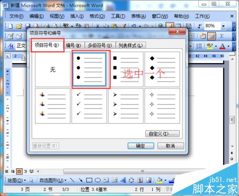Click the Undo arrow icon
The height and width of the screenshot is (196, 239).
pos(134,26)
